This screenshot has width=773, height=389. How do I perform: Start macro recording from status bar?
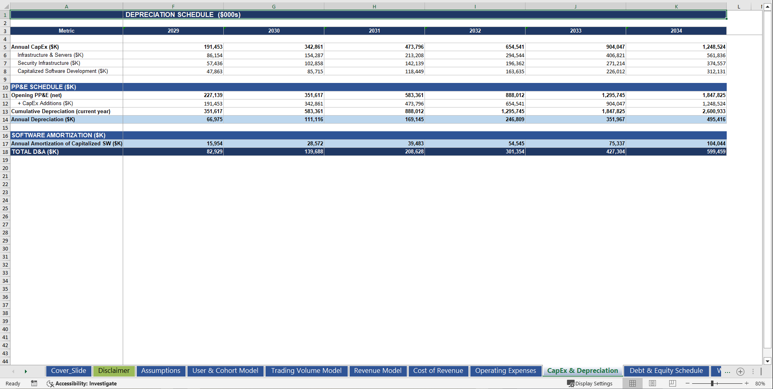coord(34,383)
